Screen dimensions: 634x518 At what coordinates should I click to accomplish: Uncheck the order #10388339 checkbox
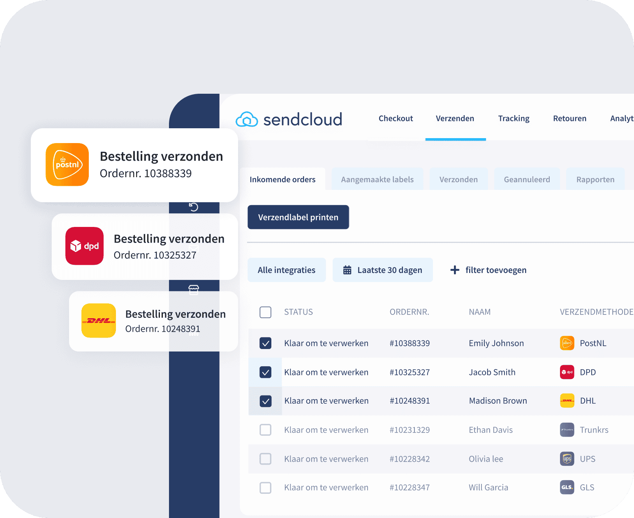(x=266, y=343)
